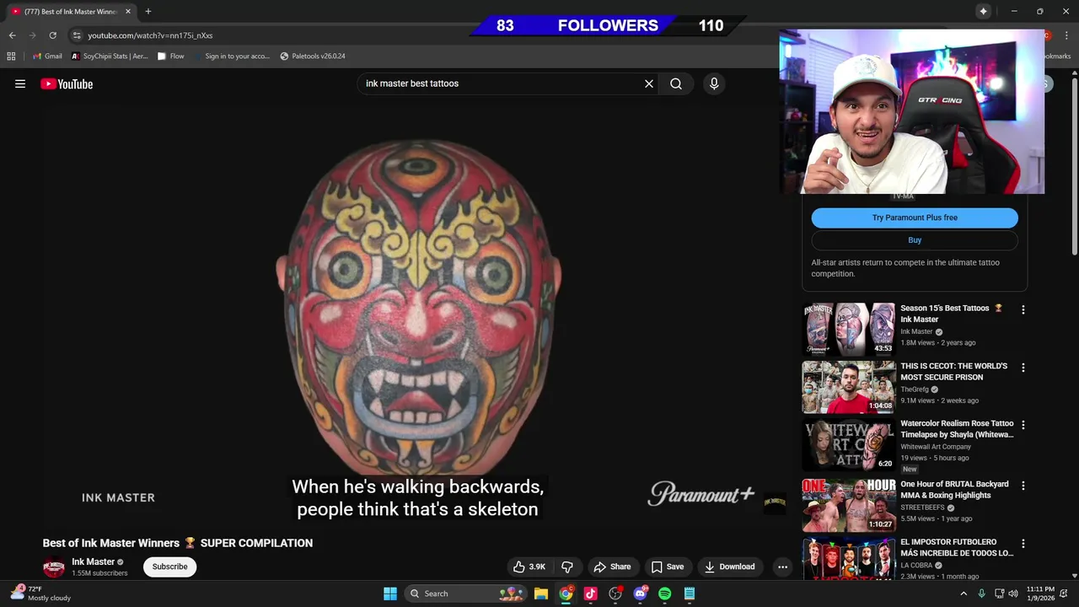The image size is (1079, 607).
Task: Download the video
Action: [x=730, y=567]
